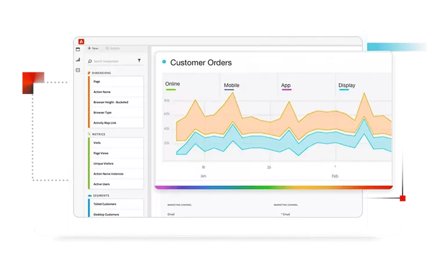Switch to the Display channel tab

(x=346, y=86)
